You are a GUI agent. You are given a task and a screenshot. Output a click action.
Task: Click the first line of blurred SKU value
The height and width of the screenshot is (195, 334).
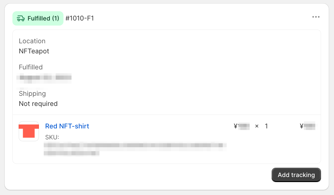click(135, 146)
